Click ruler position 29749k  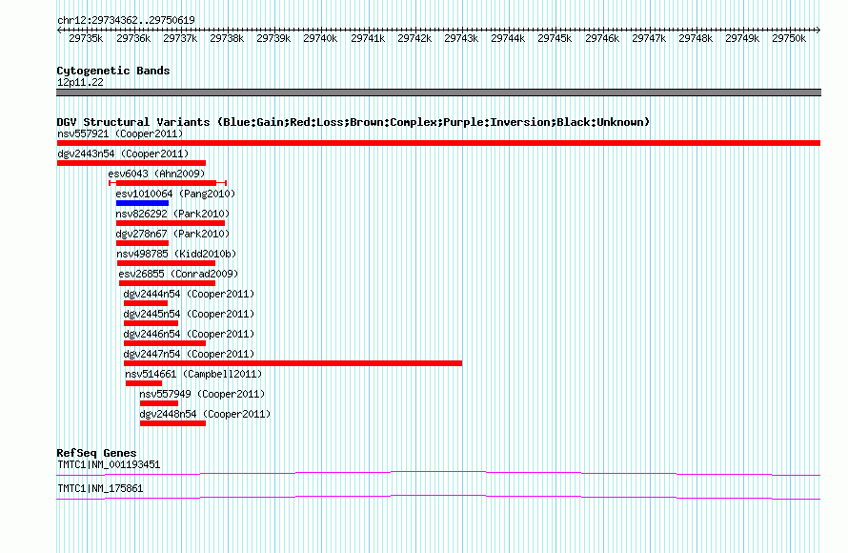tap(742, 38)
